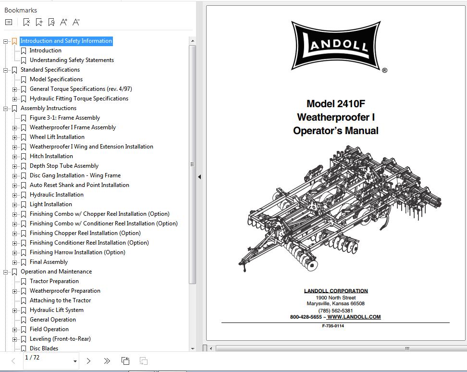Open Understanding Safety Statements bookmark
This screenshot has height=372, width=467.
[x=72, y=60]
